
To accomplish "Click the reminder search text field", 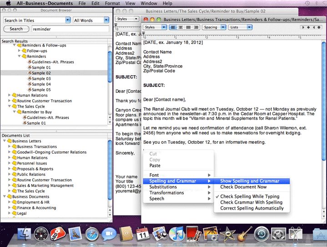I will point(70,29).
